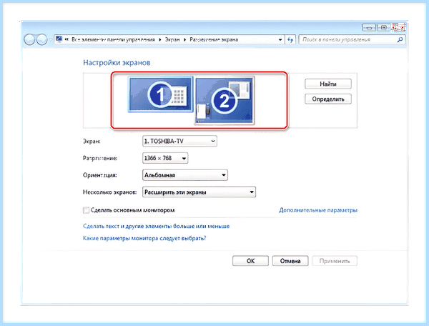
Task: Expand arrow after Экран breadcrumb
Action: click(x=184, y=39)
